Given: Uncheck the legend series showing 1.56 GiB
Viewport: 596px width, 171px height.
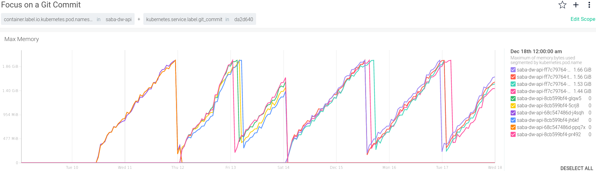Looking at the screenshot, I should pyautogui.click(x=513, y=77).
